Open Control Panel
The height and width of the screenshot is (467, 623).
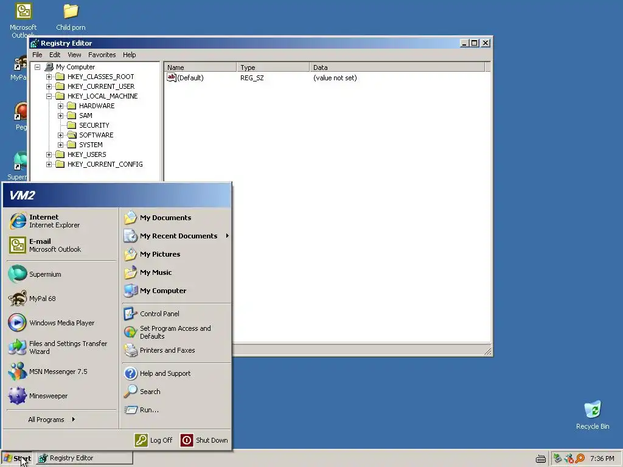coord(176,314)
